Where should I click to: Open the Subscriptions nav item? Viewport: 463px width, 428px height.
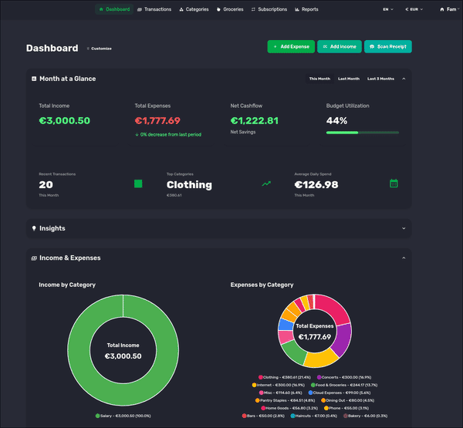coord(269,9)
